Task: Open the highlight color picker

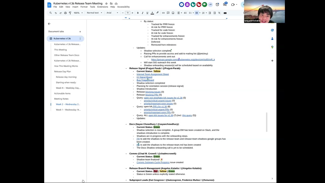Action: pos(157,13)
